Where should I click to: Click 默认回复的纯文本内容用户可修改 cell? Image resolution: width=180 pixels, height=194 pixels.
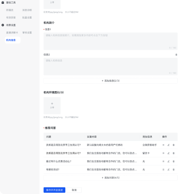[105, 145]
